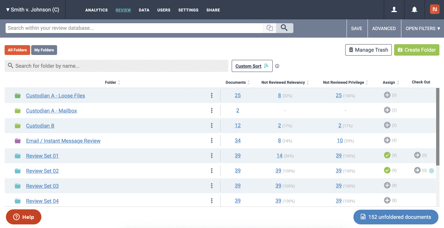Open the three-dot menu for Review Set 03
The width and height of the screenshot is (444, 228).
click(x=212, y=186)
